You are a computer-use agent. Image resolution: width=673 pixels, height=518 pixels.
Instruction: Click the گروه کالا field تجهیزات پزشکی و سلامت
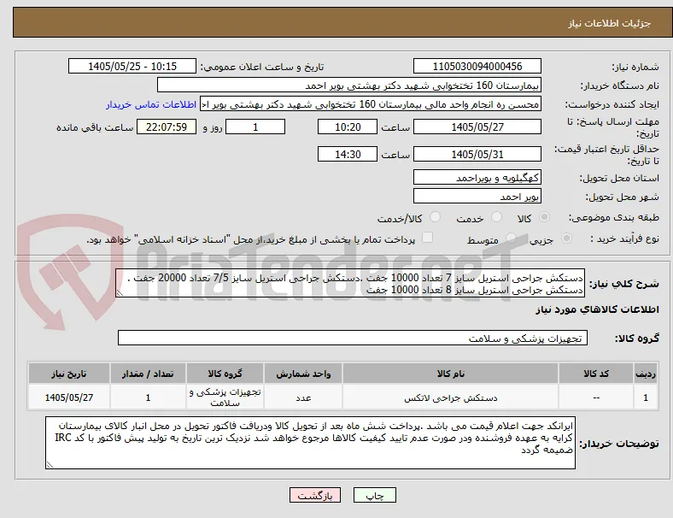[353, 338]
